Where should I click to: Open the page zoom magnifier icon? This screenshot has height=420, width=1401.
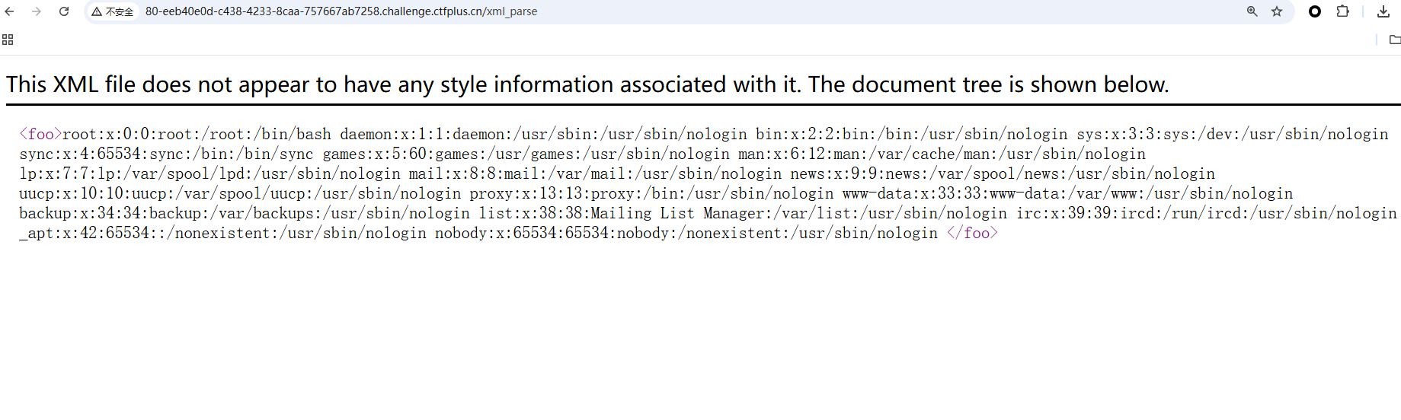[x=1252, y=11]
